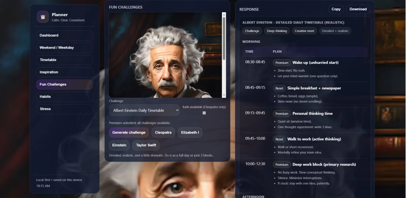Viewport: 406px width, 198px height.
Task: Click the Planner crown logo icon
Action: click(x=43, y=17)
